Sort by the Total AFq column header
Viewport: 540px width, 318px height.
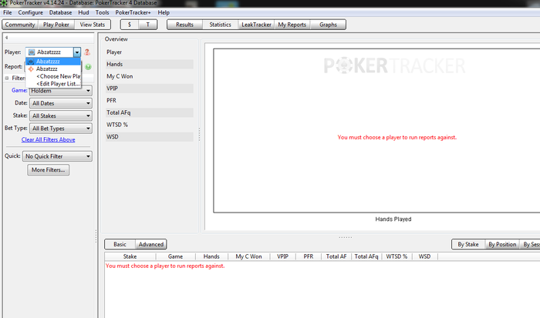[x=366, y=256]
